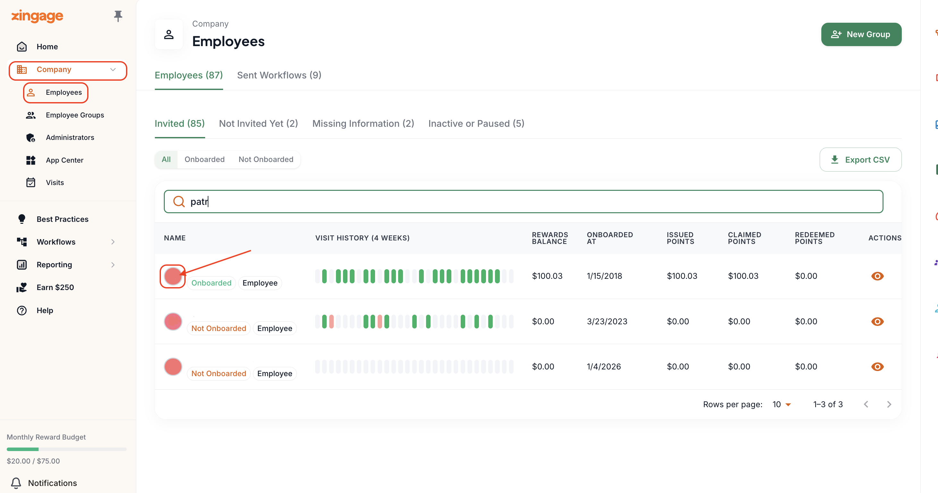Viewport: 938px width, 493px height.
Task: Open avatar of employee onboarded 1/4/2026
Action: point(173,367)
